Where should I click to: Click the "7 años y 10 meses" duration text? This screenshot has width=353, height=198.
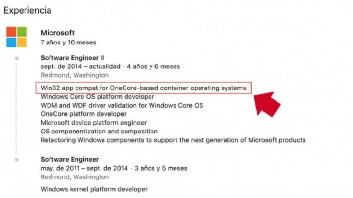point(69,42)
